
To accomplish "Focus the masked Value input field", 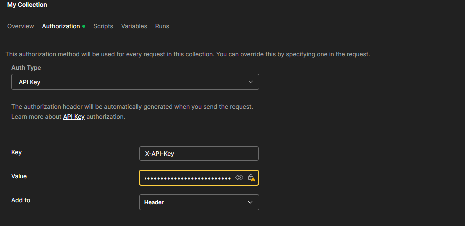I will click(187, 178).
